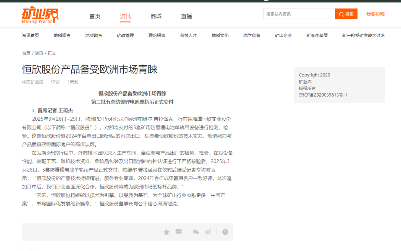Open the 科技人才 category
The height and width of the screenshot is (251, 401).
coord(188,36)
